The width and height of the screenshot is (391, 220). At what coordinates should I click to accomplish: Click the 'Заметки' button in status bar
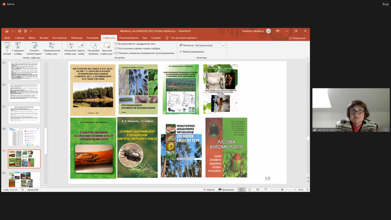tap(209, 190)
